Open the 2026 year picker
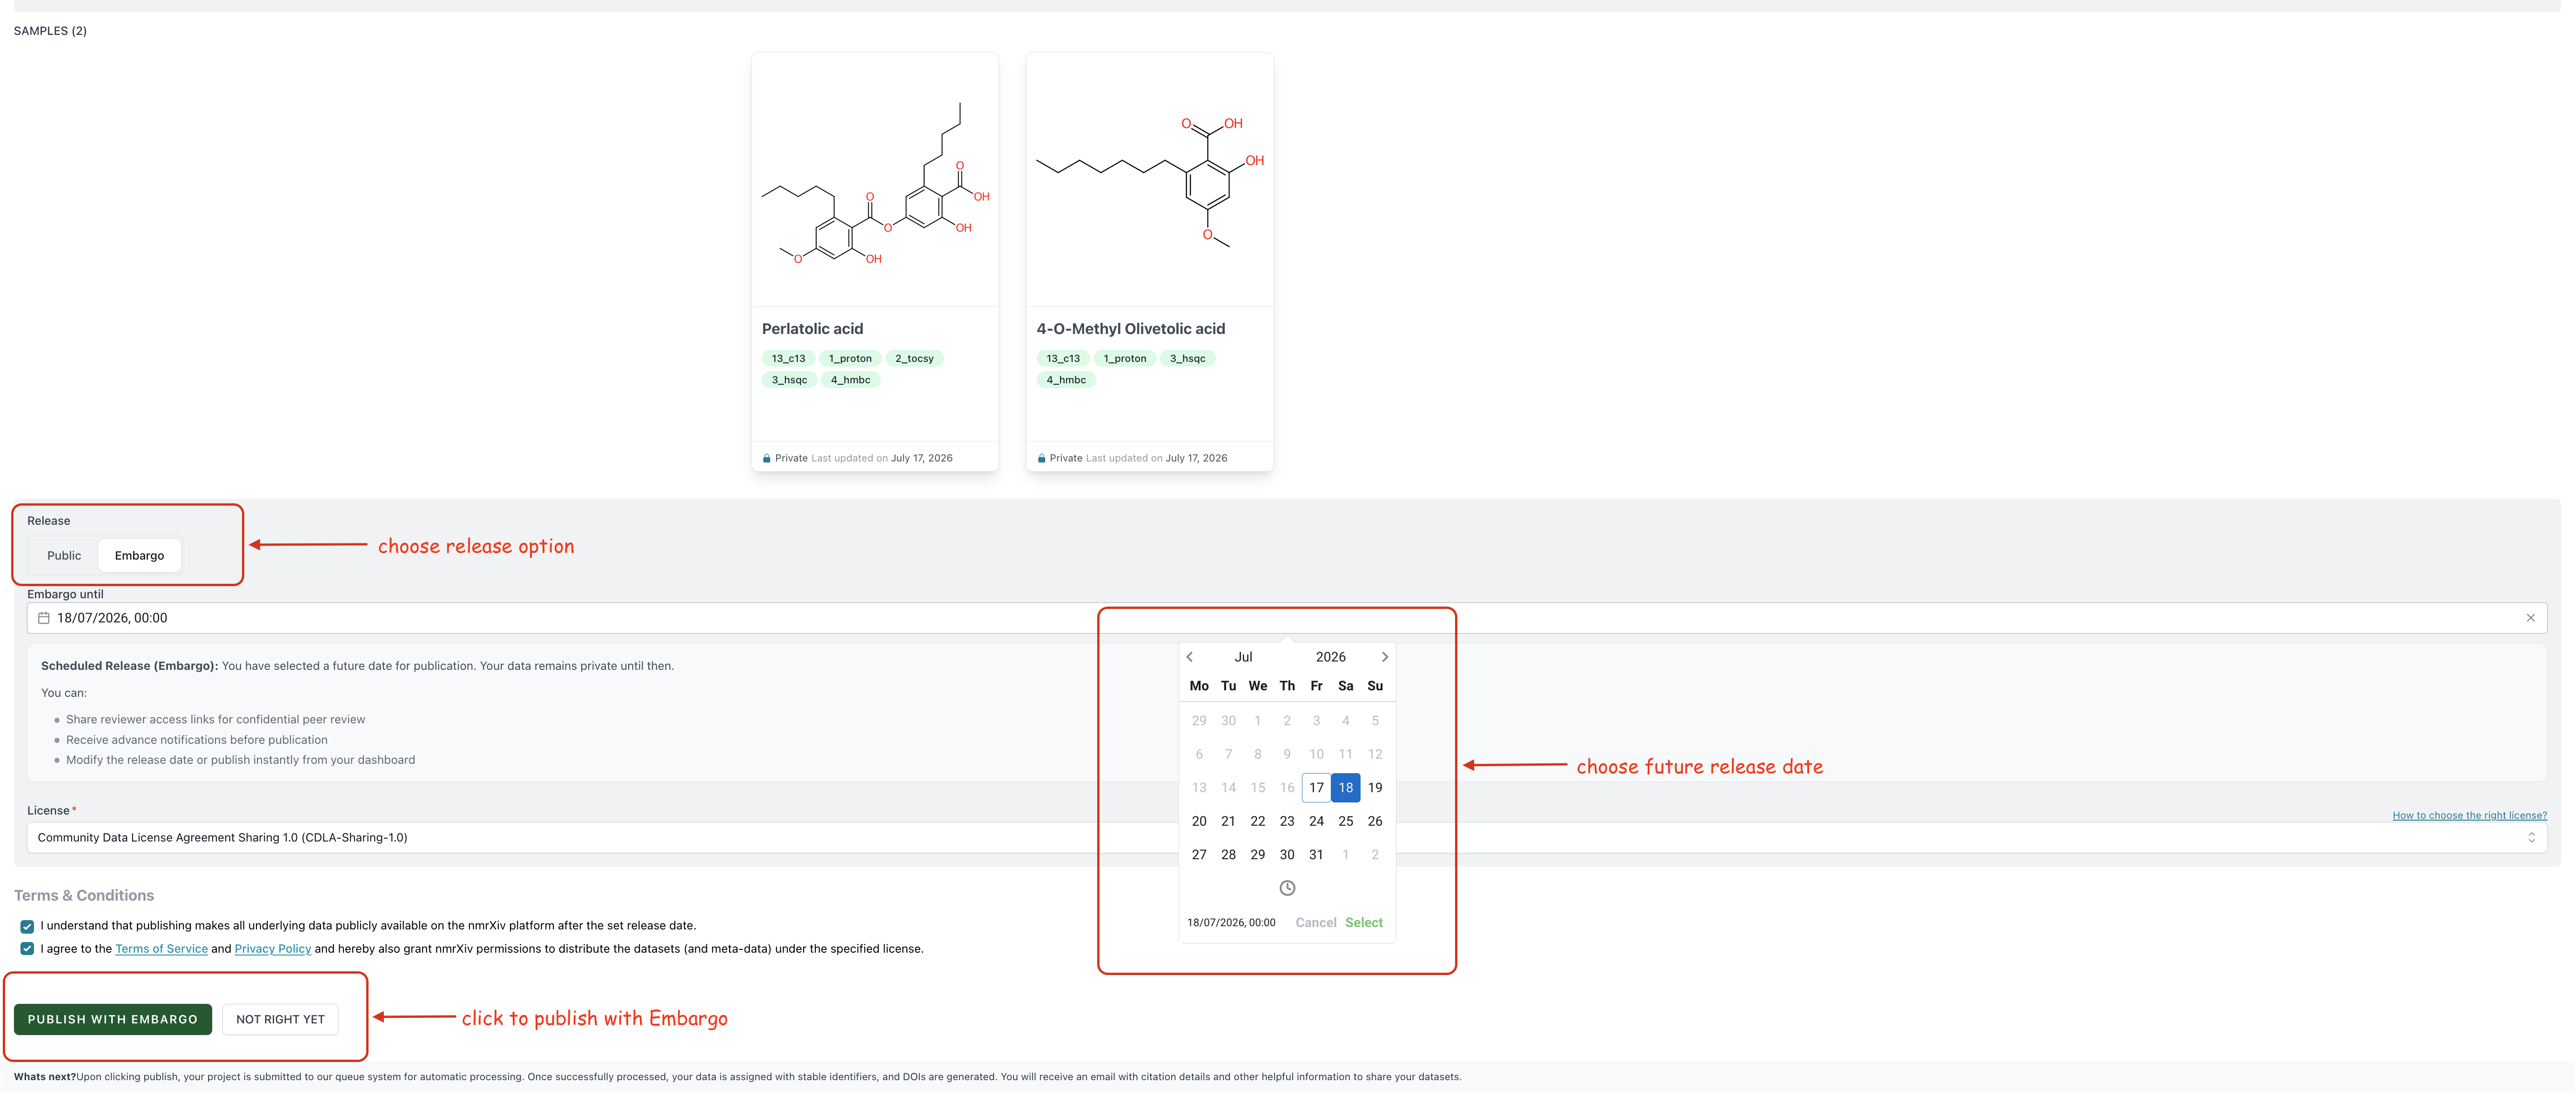 pos(1330,657)
